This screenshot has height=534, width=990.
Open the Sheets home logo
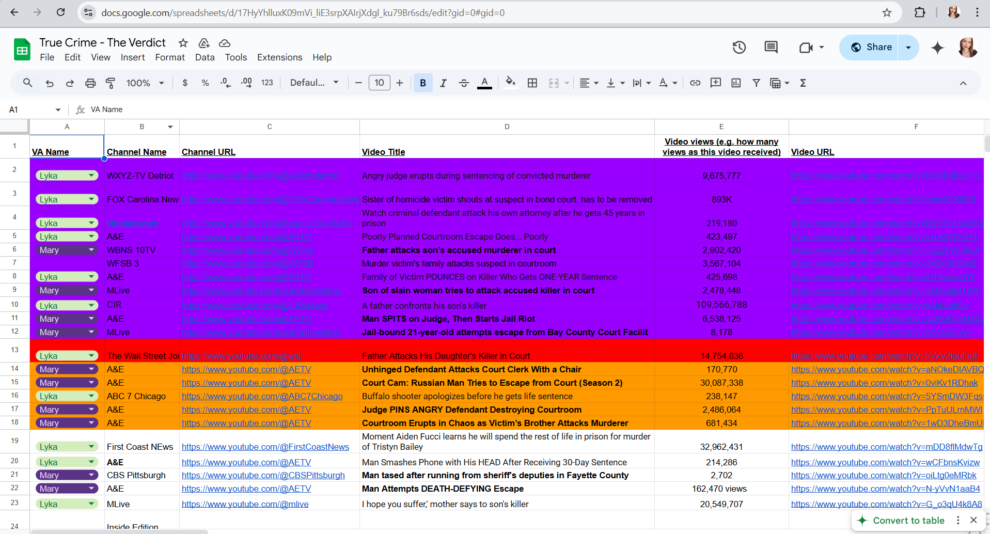[22, 50]
